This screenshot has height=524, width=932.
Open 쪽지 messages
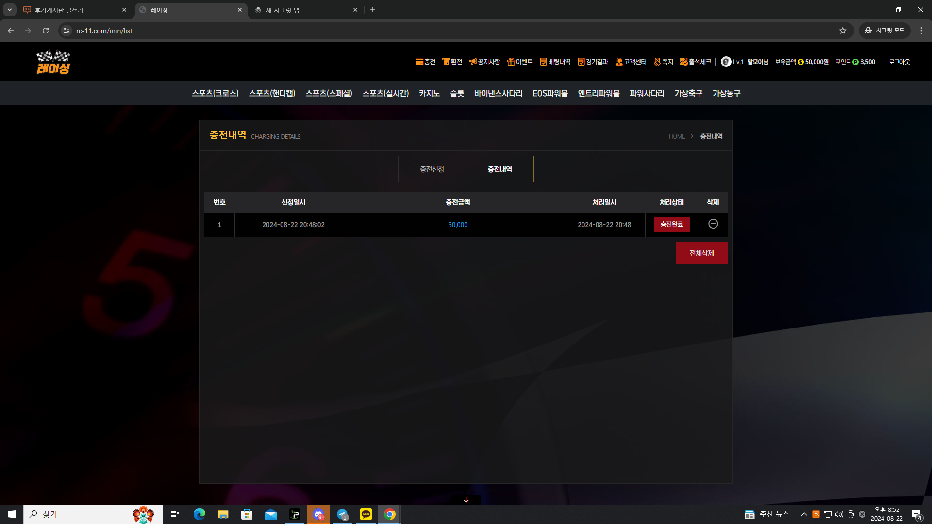pos(664,62)
